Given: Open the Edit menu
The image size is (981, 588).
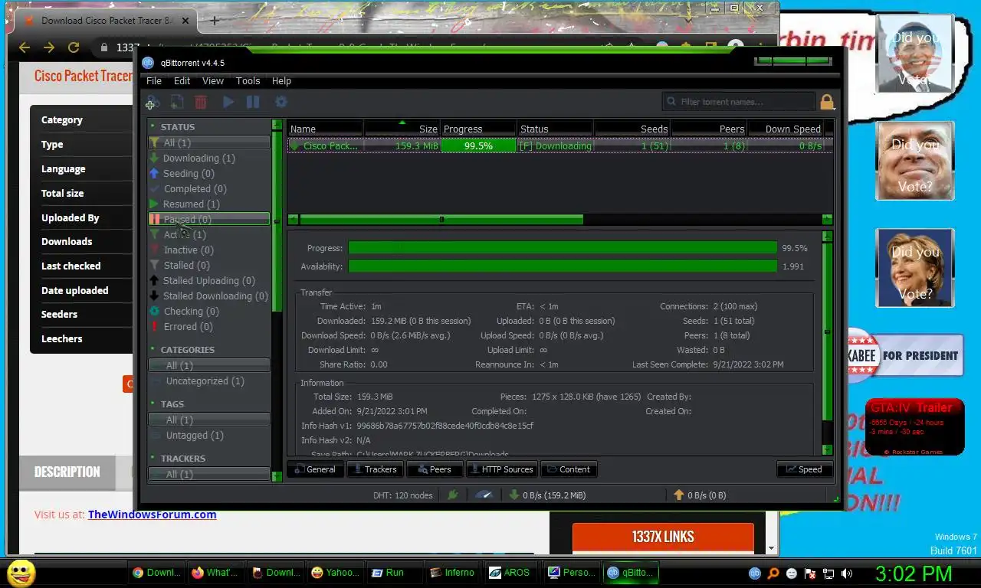Looking at the screenshot, I should [182, 81].
